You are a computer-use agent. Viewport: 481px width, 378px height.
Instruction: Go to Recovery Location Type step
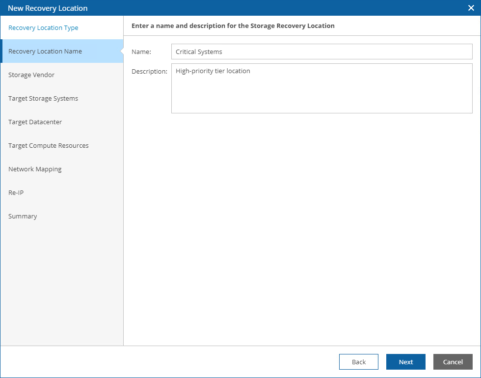click(x=43, y=28)
